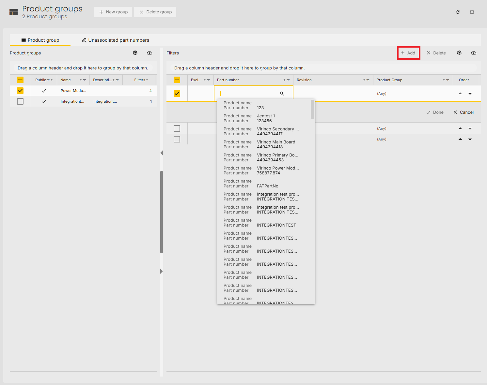Viewport: 487px width, 385px height.
Task: Click the Product groups page logo icon
Action: pos(14,12)
